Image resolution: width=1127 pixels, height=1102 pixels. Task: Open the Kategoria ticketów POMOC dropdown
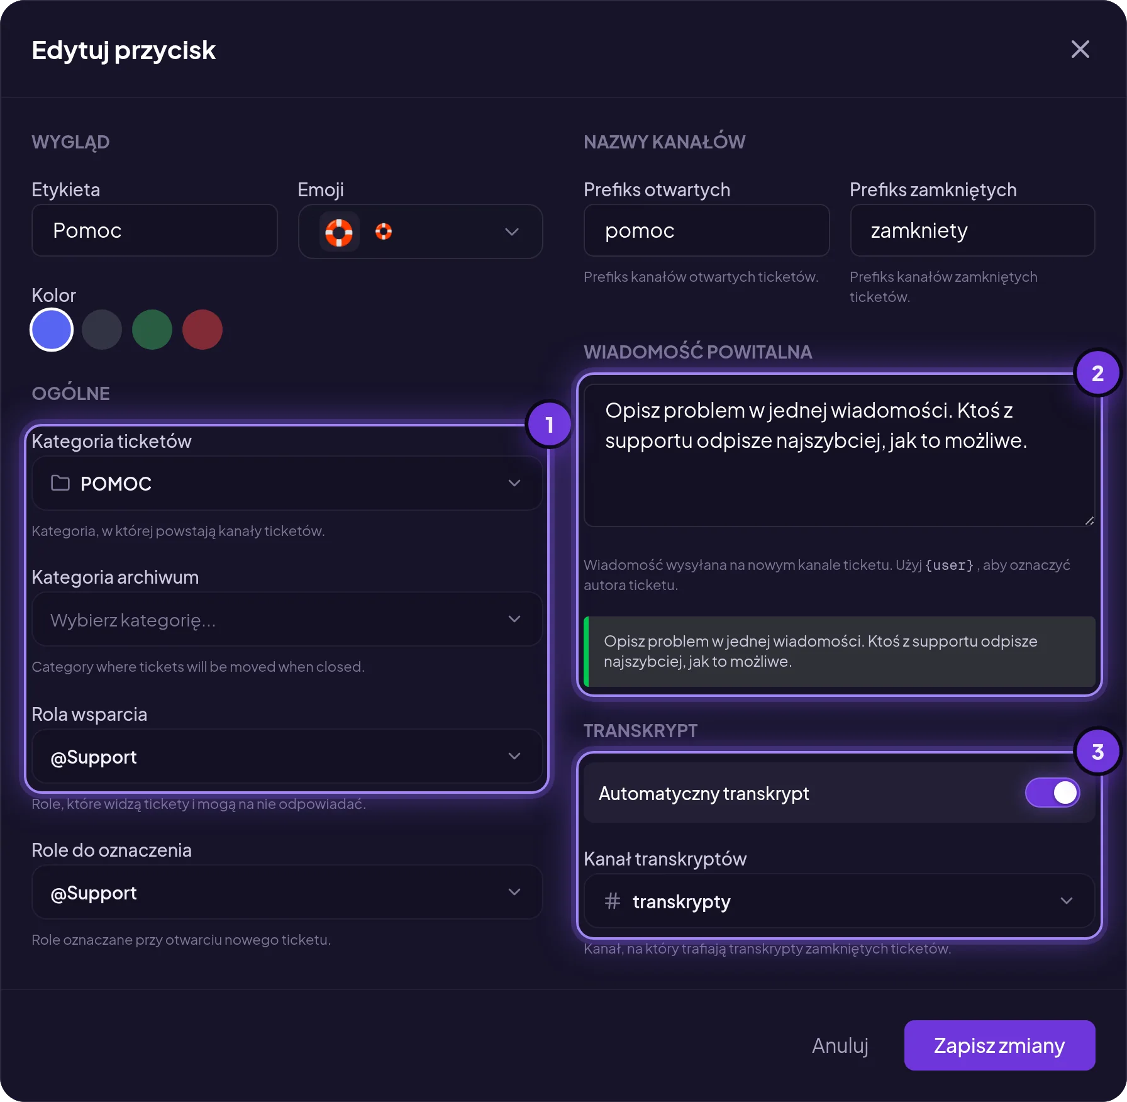tap(287, 483)
